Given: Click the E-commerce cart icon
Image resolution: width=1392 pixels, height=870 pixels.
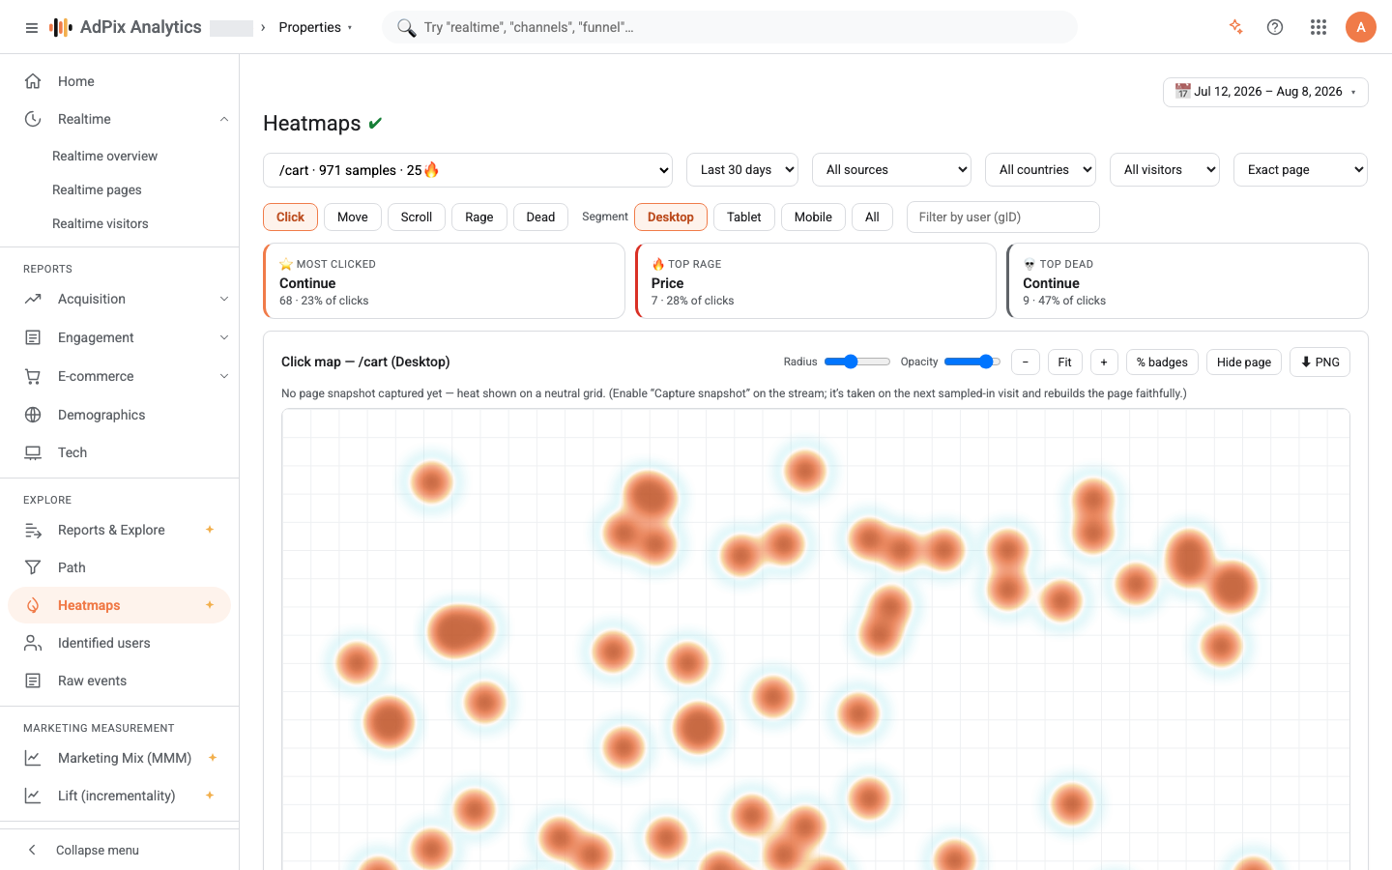Looking at the screenshot, I should (x=33, y=376).
